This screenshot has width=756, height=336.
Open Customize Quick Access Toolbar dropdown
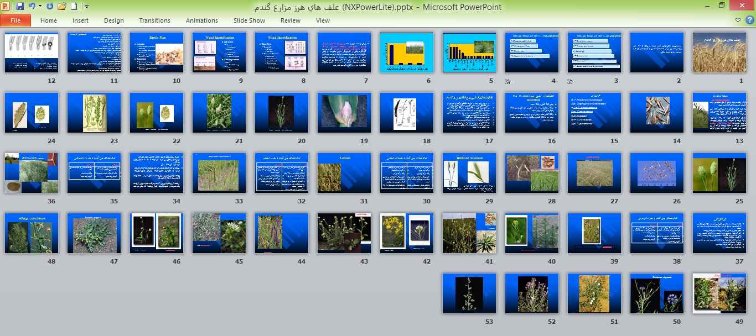point(86,7)
